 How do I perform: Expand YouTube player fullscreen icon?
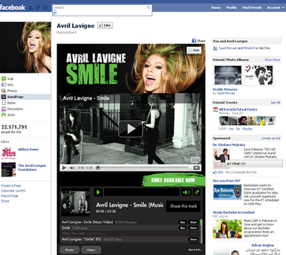[196, 168]
